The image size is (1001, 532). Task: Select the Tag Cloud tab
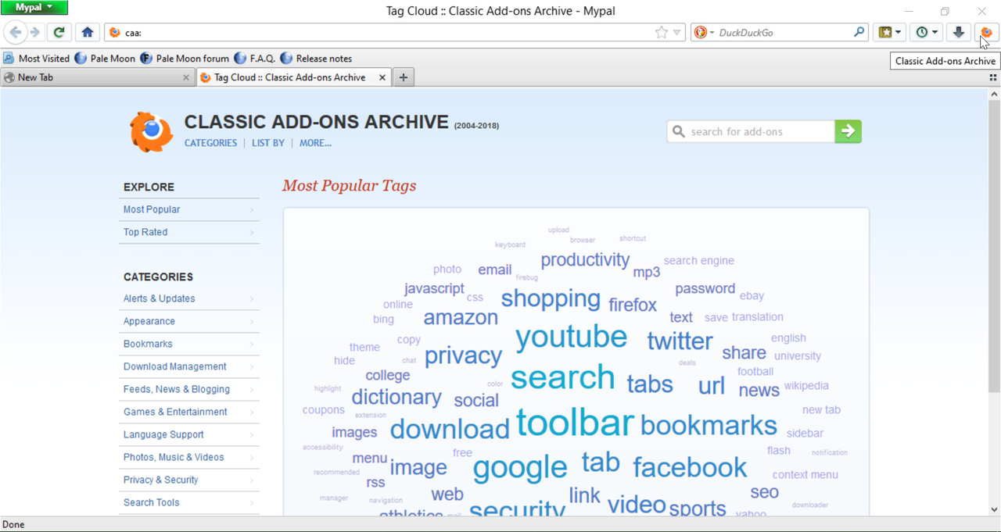(292, 77)
